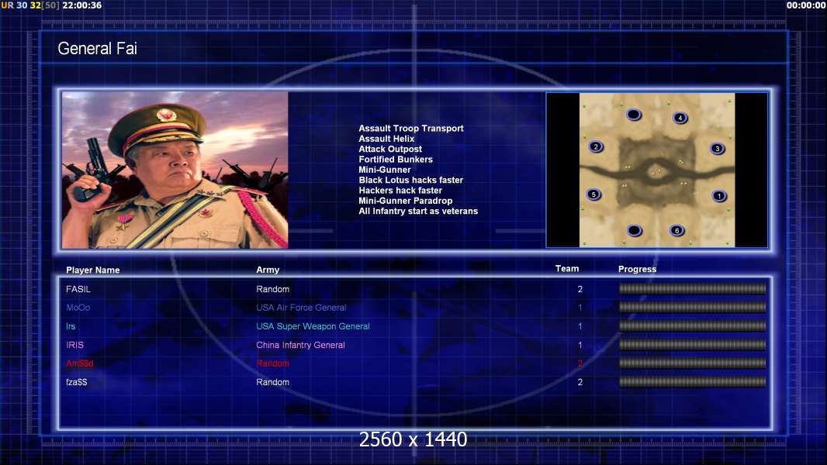827x465 pixels.
Task: Click China Infantry General army text
Action: [x=301, y=345]
